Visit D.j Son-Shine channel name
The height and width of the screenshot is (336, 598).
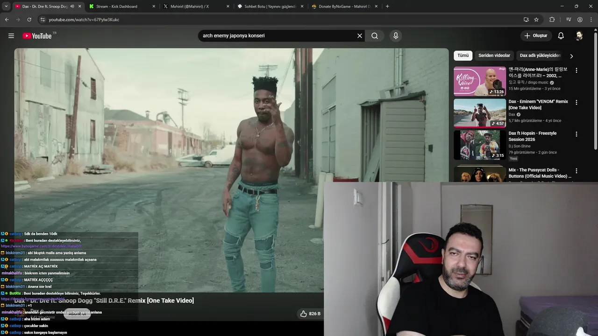(520, 146)
